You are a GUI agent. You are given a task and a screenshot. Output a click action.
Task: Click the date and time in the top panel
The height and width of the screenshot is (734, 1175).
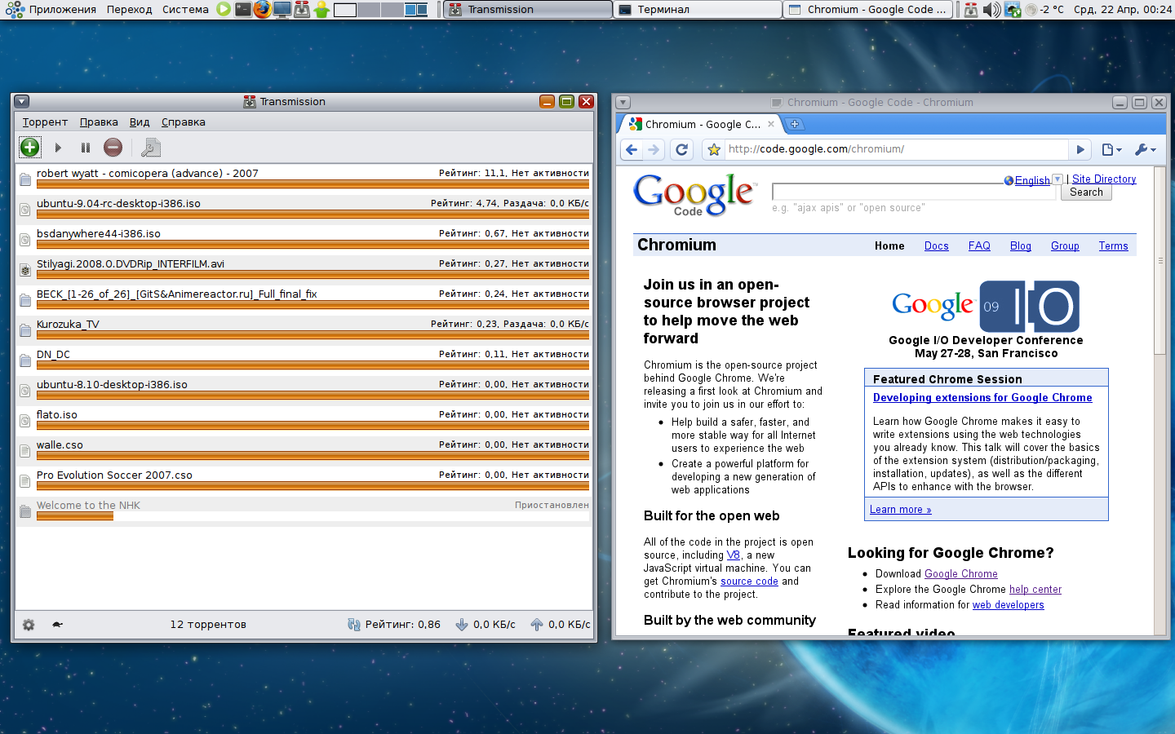[x=1122, y=10]
